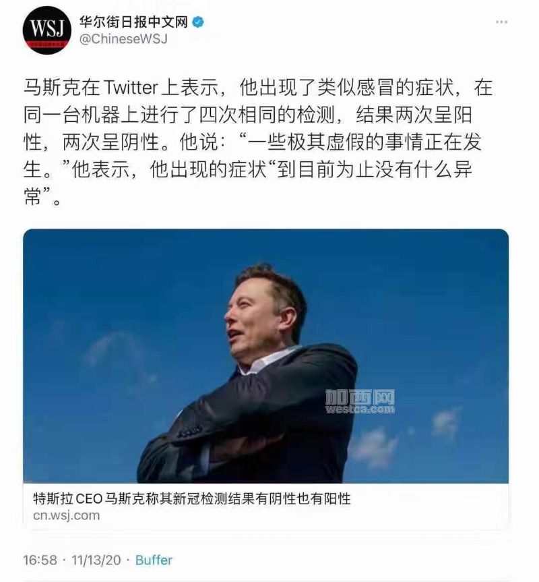The height and width of the screenshot is (582, 539).
Task: Click the cn.wsj.com domain label
Action: [66, 515]
